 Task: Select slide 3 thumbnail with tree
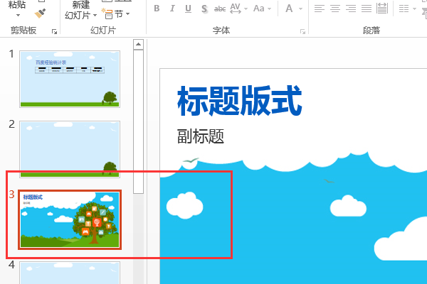70,219
